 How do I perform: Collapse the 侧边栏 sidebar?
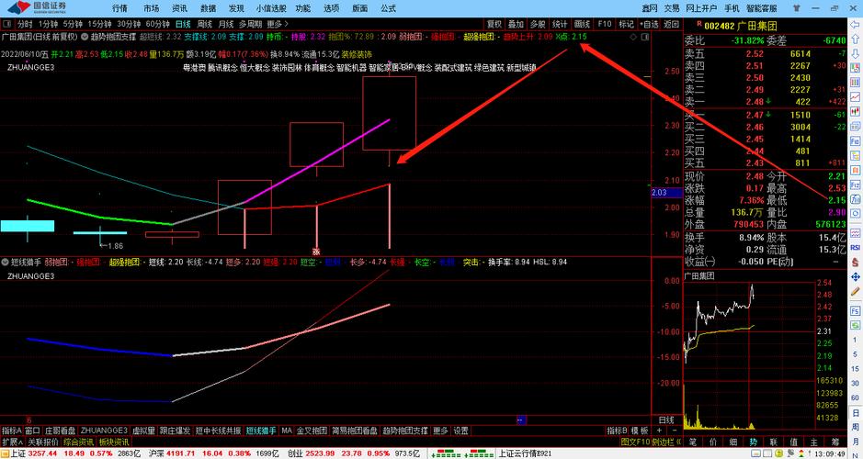click(666, 442)
